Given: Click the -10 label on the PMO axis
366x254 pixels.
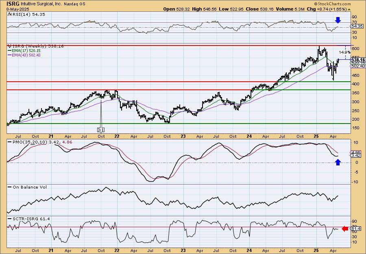Looking at the screenshot, I should pos(355,182).
